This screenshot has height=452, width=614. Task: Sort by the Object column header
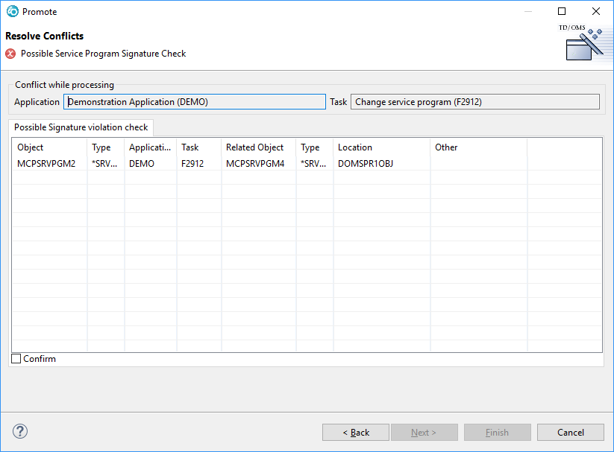coord(49,147)
